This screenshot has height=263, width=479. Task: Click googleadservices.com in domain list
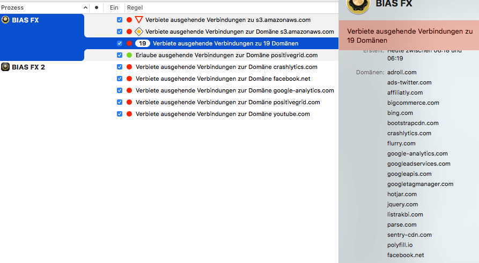[x=418, y=164]
